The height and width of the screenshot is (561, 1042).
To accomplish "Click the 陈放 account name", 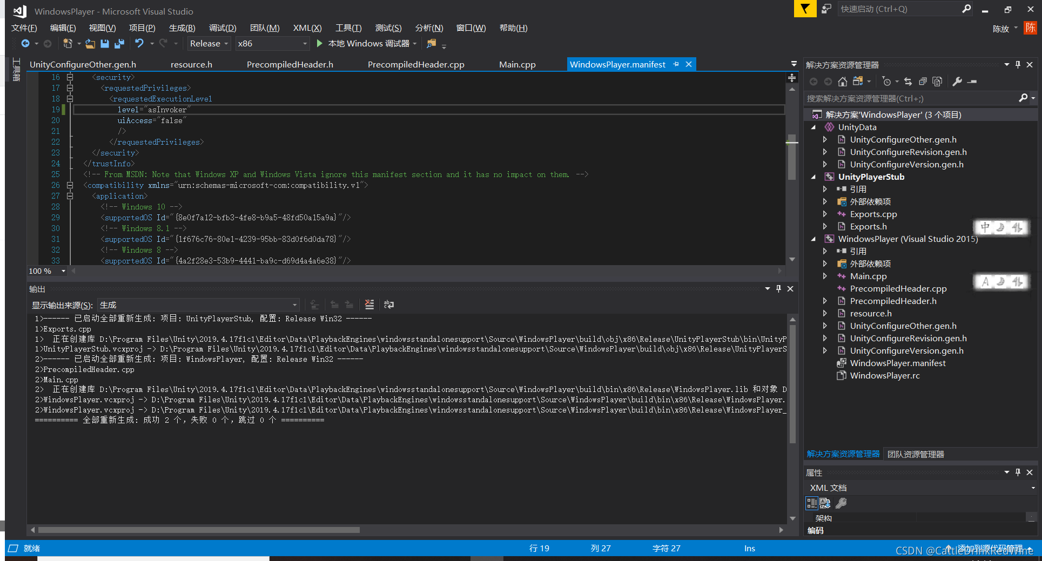I will (1001, 29).
